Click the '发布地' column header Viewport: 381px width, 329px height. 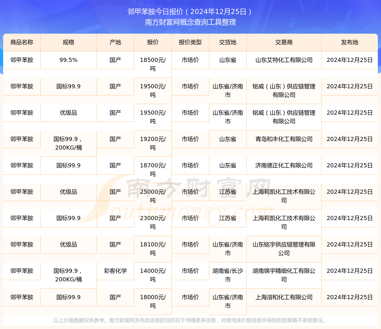pos(350,42)
